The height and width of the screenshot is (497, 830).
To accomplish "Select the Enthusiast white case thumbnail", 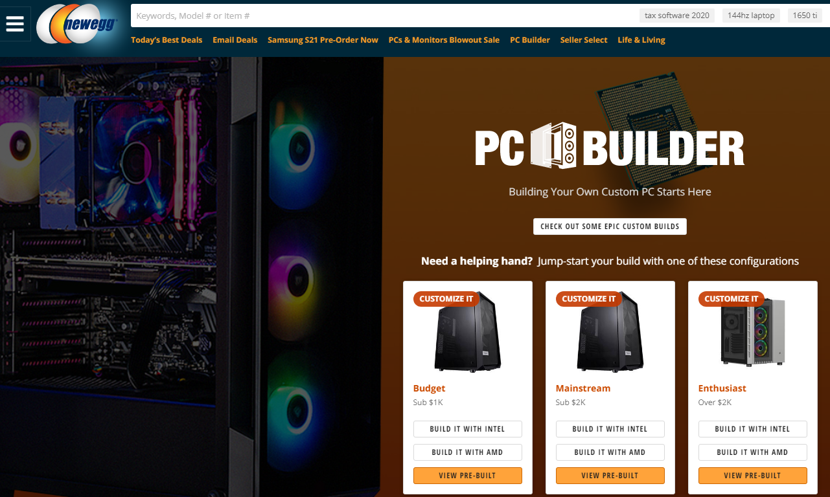I will pos(752,333).
